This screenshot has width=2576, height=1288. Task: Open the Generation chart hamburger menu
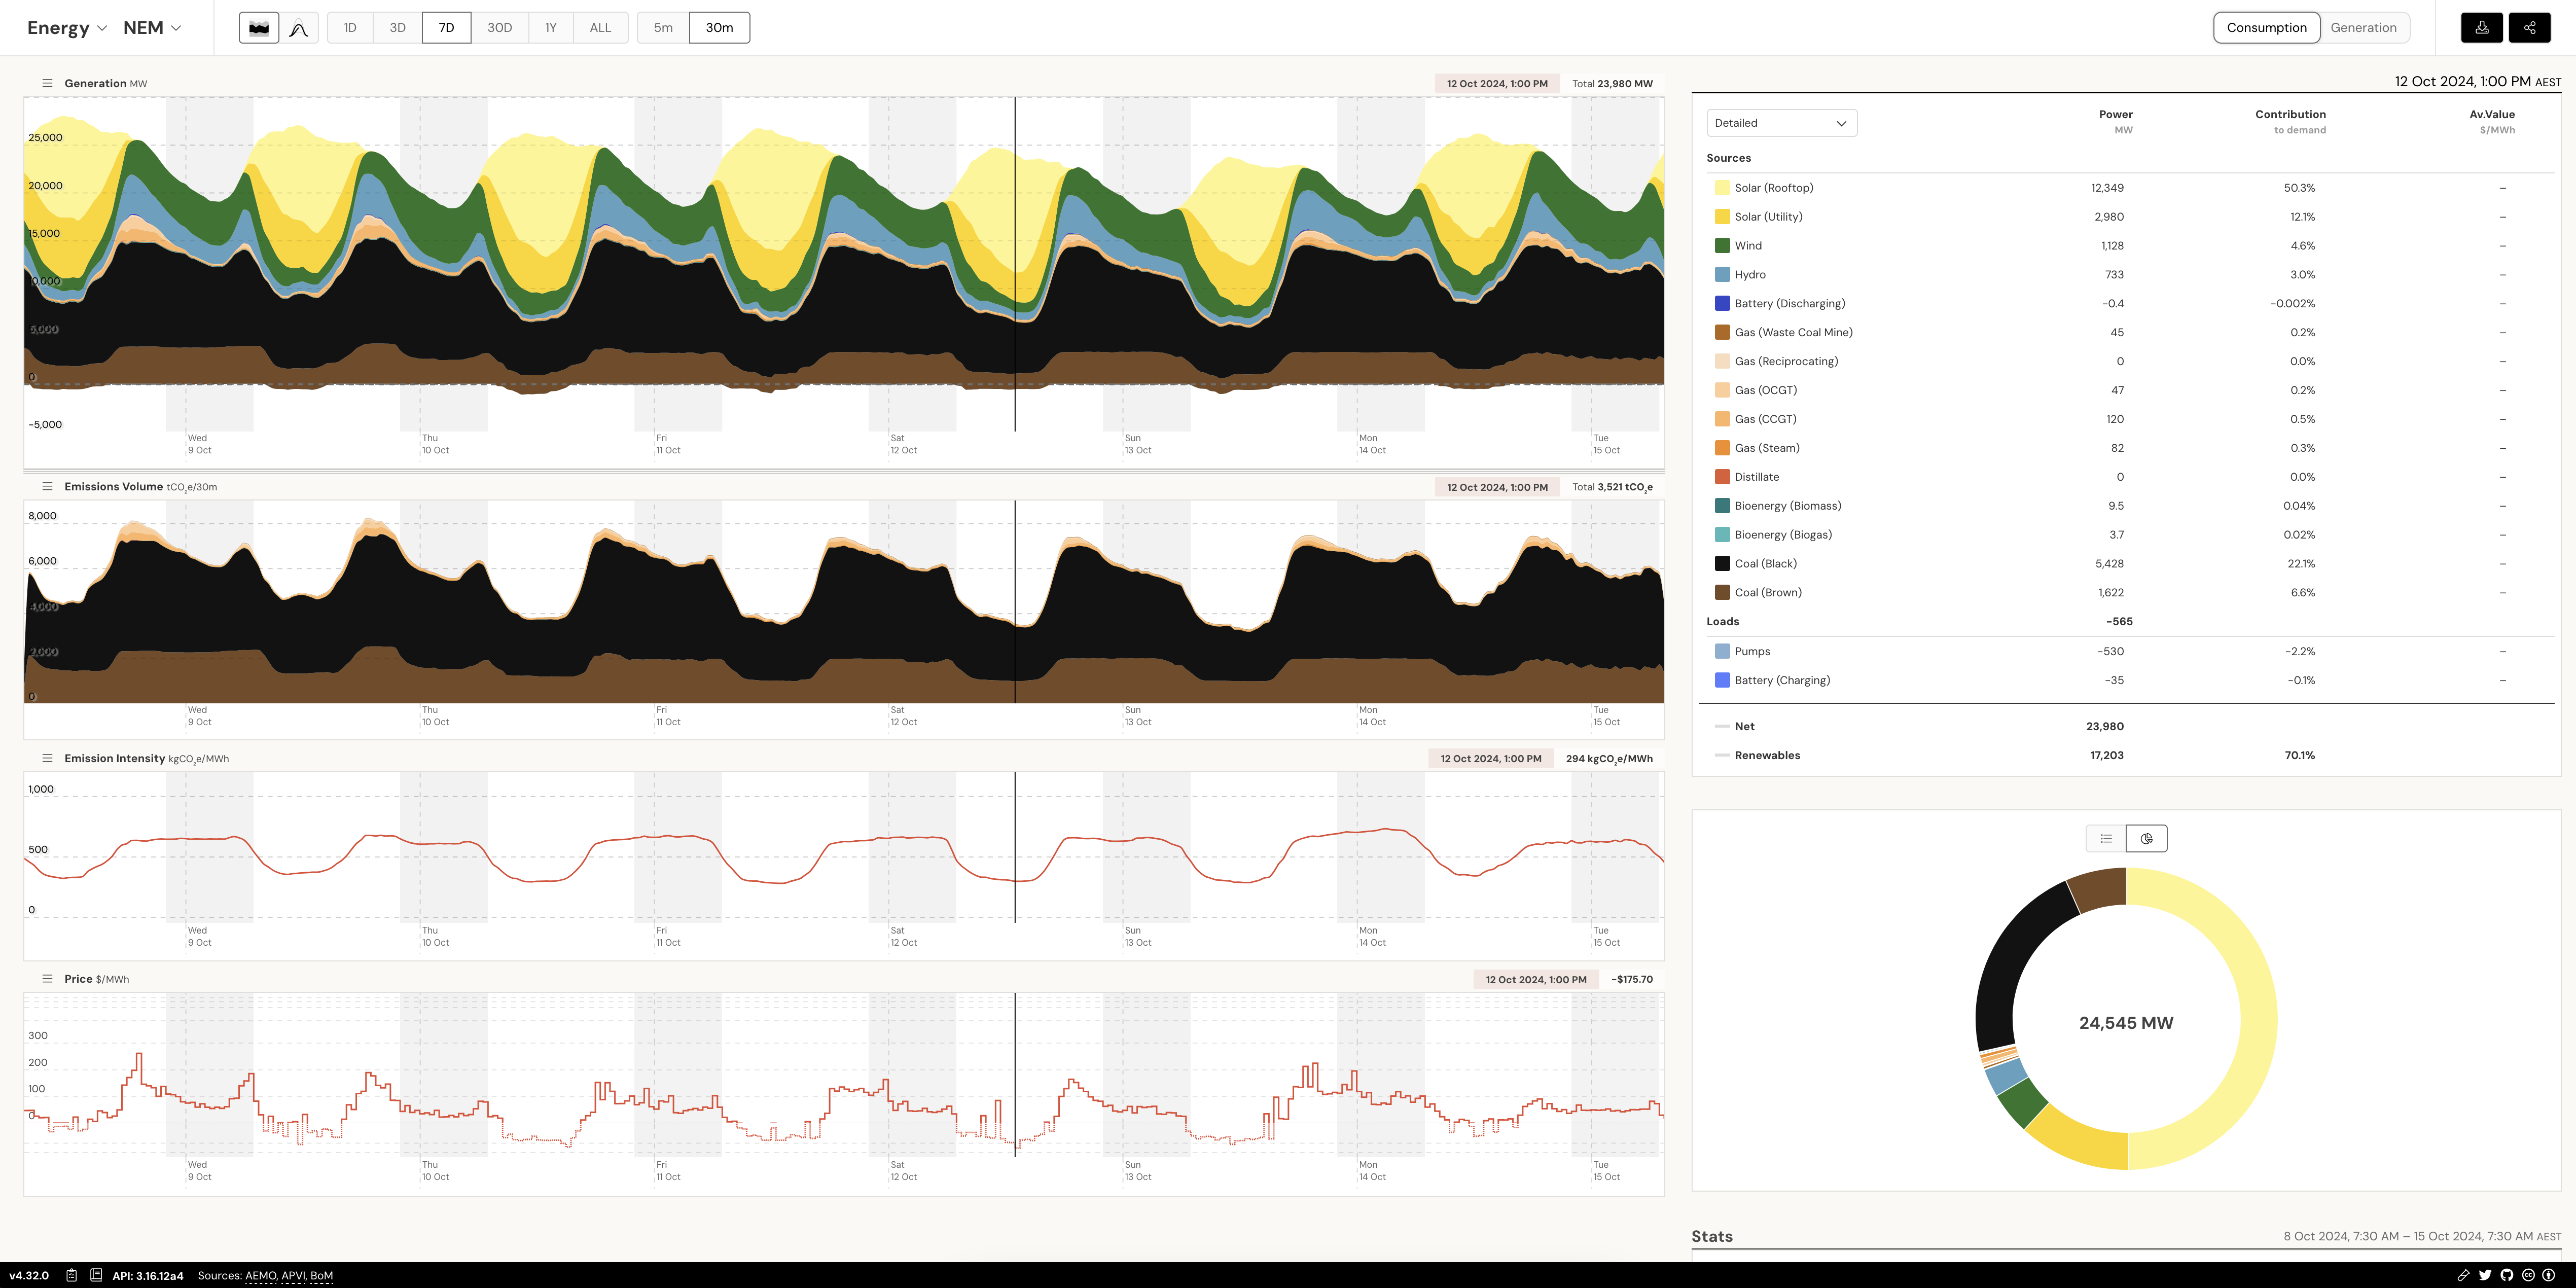47,83
